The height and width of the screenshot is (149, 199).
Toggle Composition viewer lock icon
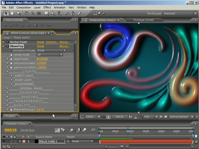(x=86, y=20)
